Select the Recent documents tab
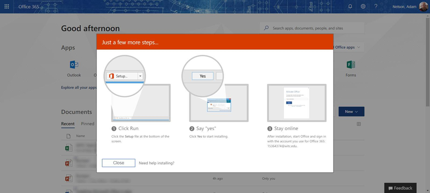 (68, 124)
